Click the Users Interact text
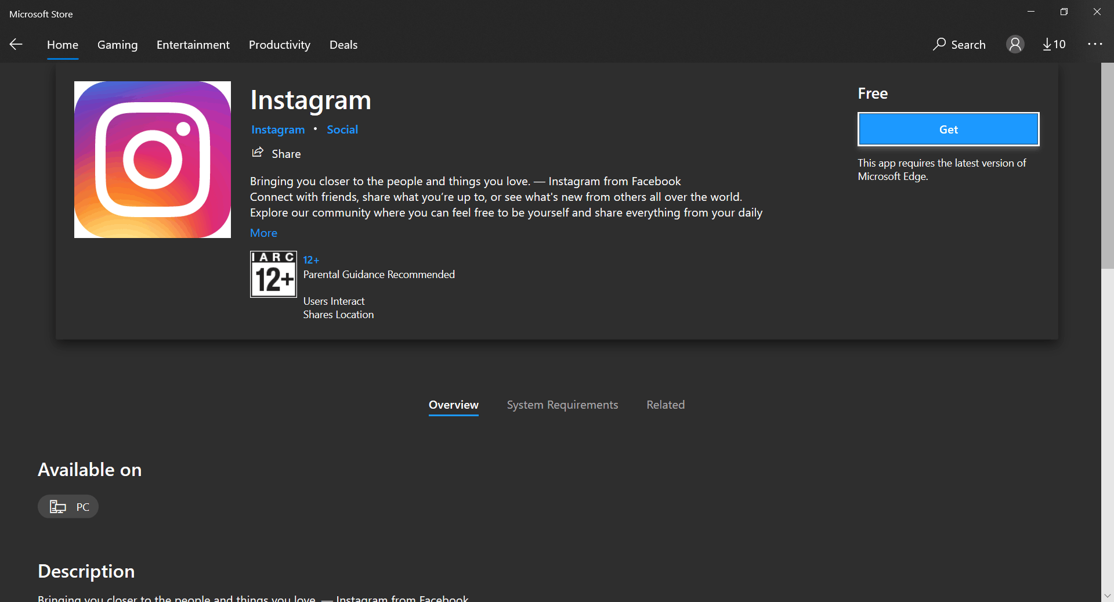This screenshot has height=602, width=1114. click(334, 301)
